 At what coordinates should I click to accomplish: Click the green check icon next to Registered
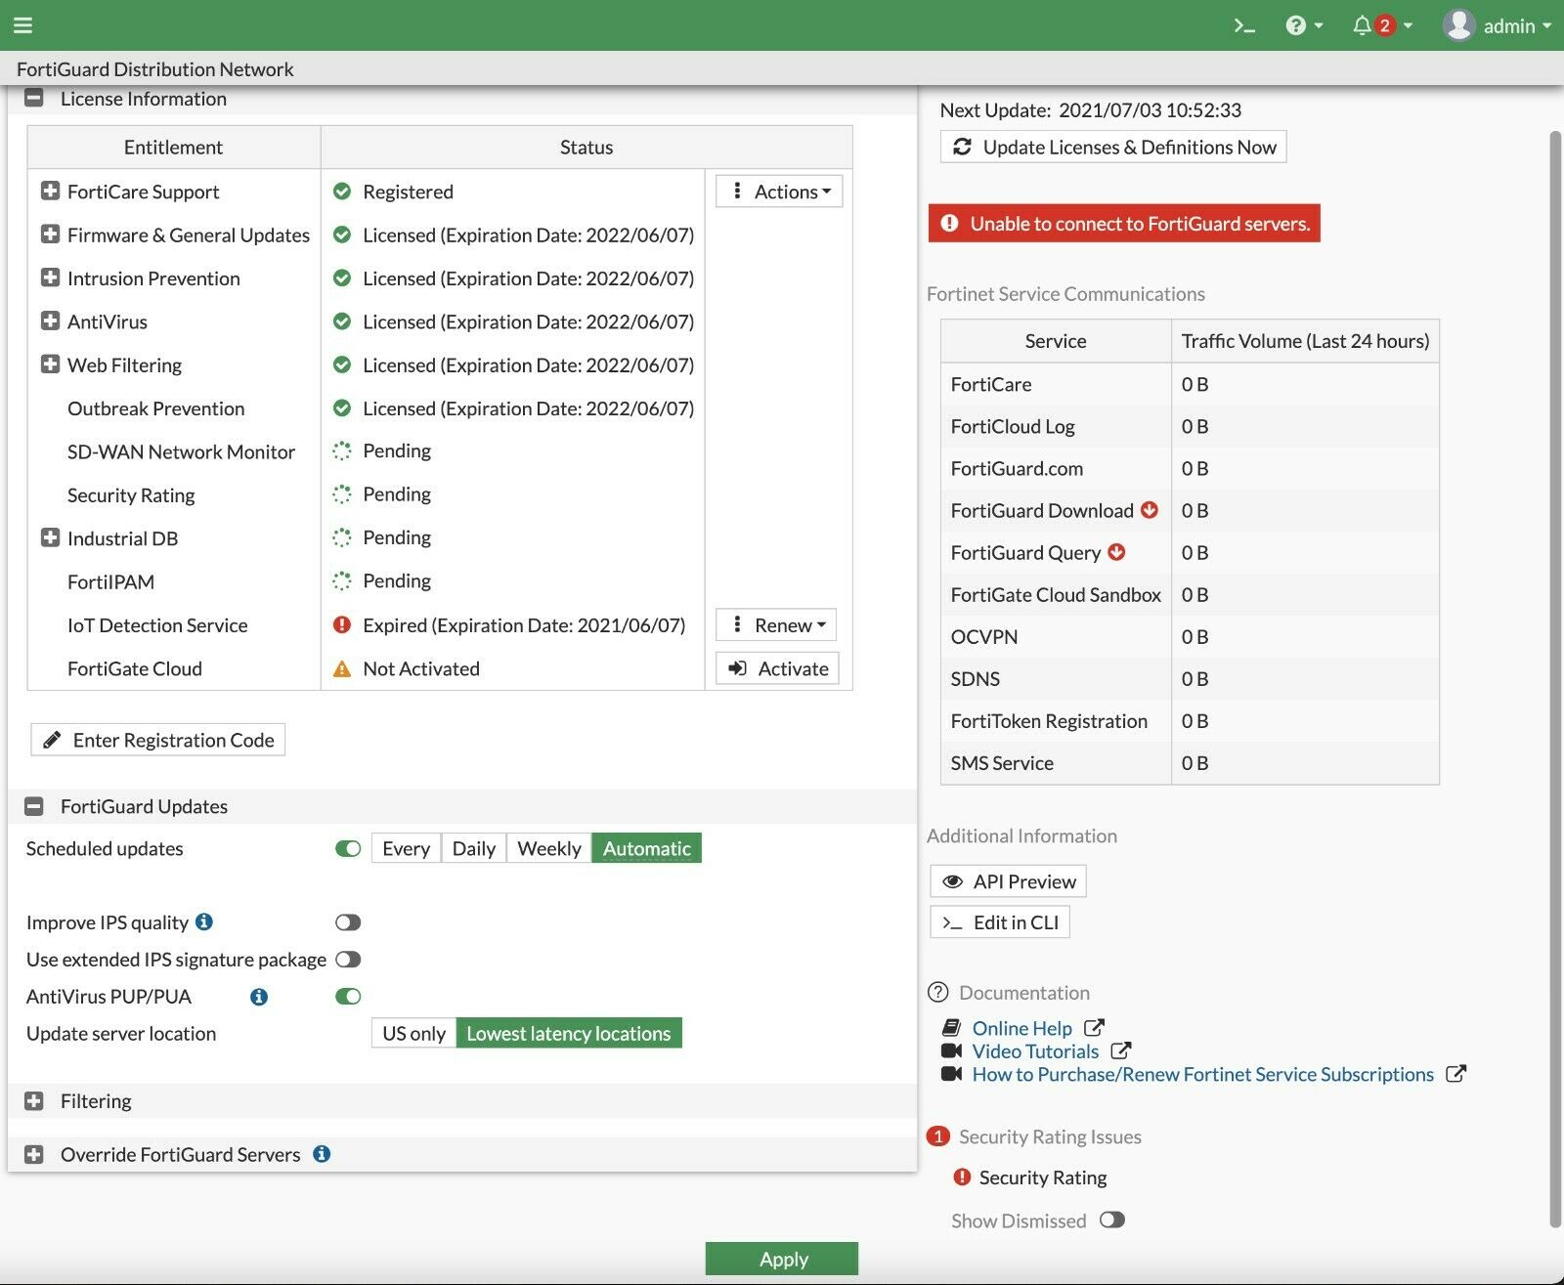point(341,192)
